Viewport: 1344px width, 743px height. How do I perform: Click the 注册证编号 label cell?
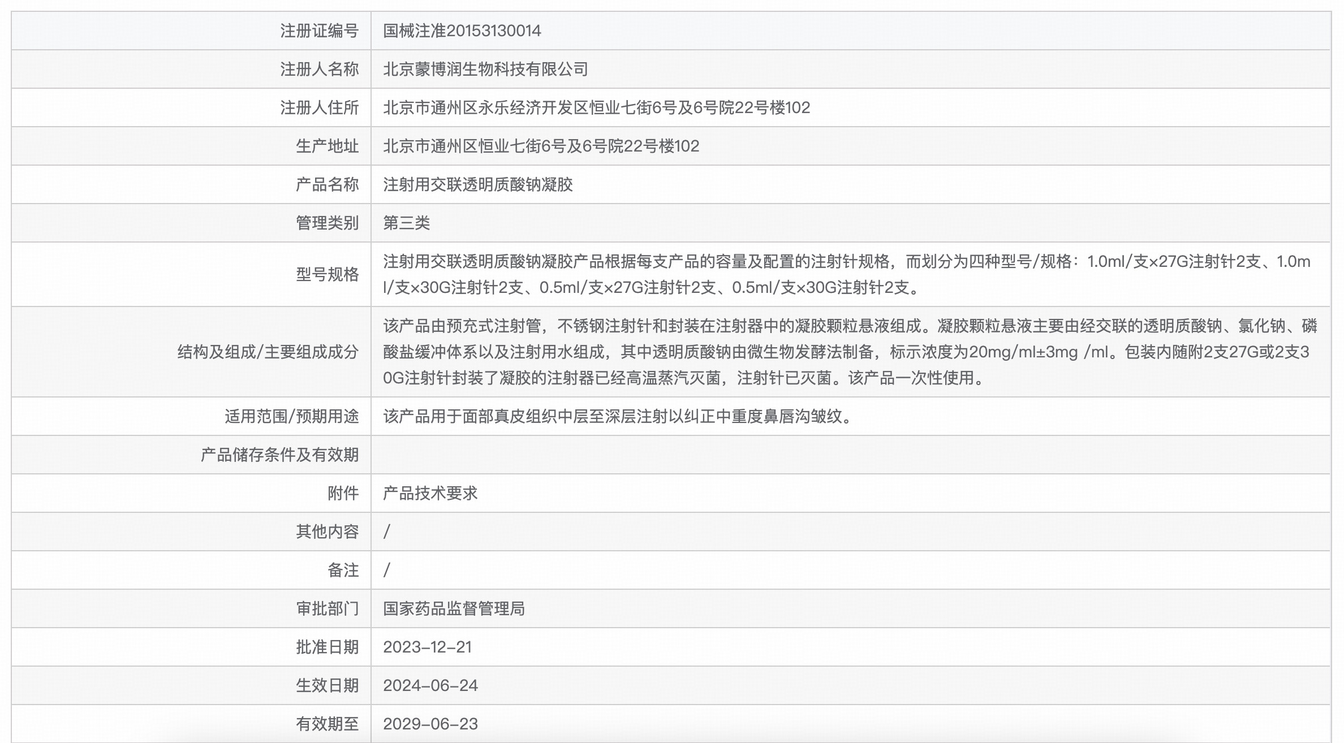(x=319, y=31)
